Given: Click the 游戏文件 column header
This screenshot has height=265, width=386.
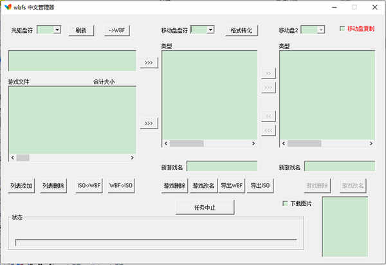Looking at the screenshot, I should coord(19,82).
